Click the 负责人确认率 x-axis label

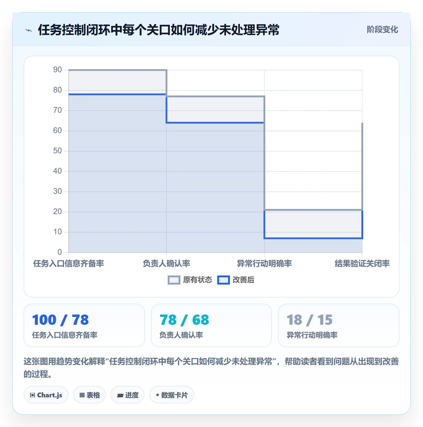[x=166, y=264]
